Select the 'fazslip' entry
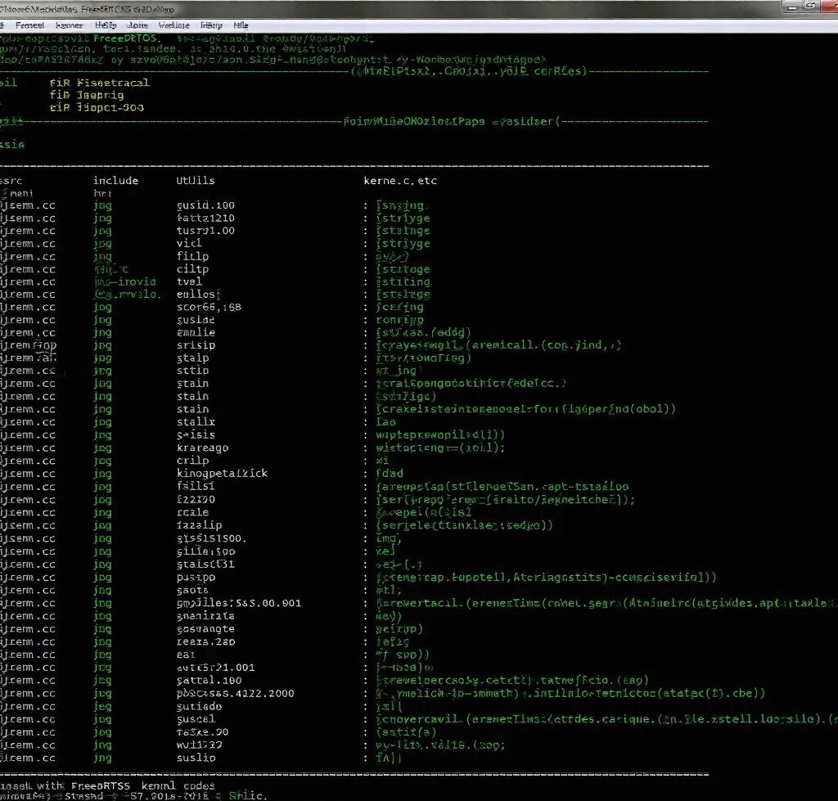Image resolution: width=838 pixels, height=801 pixels. tap(199, 524)
